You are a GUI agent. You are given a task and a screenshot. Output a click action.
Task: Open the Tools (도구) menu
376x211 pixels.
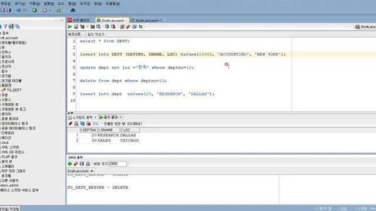coord(85,4)
